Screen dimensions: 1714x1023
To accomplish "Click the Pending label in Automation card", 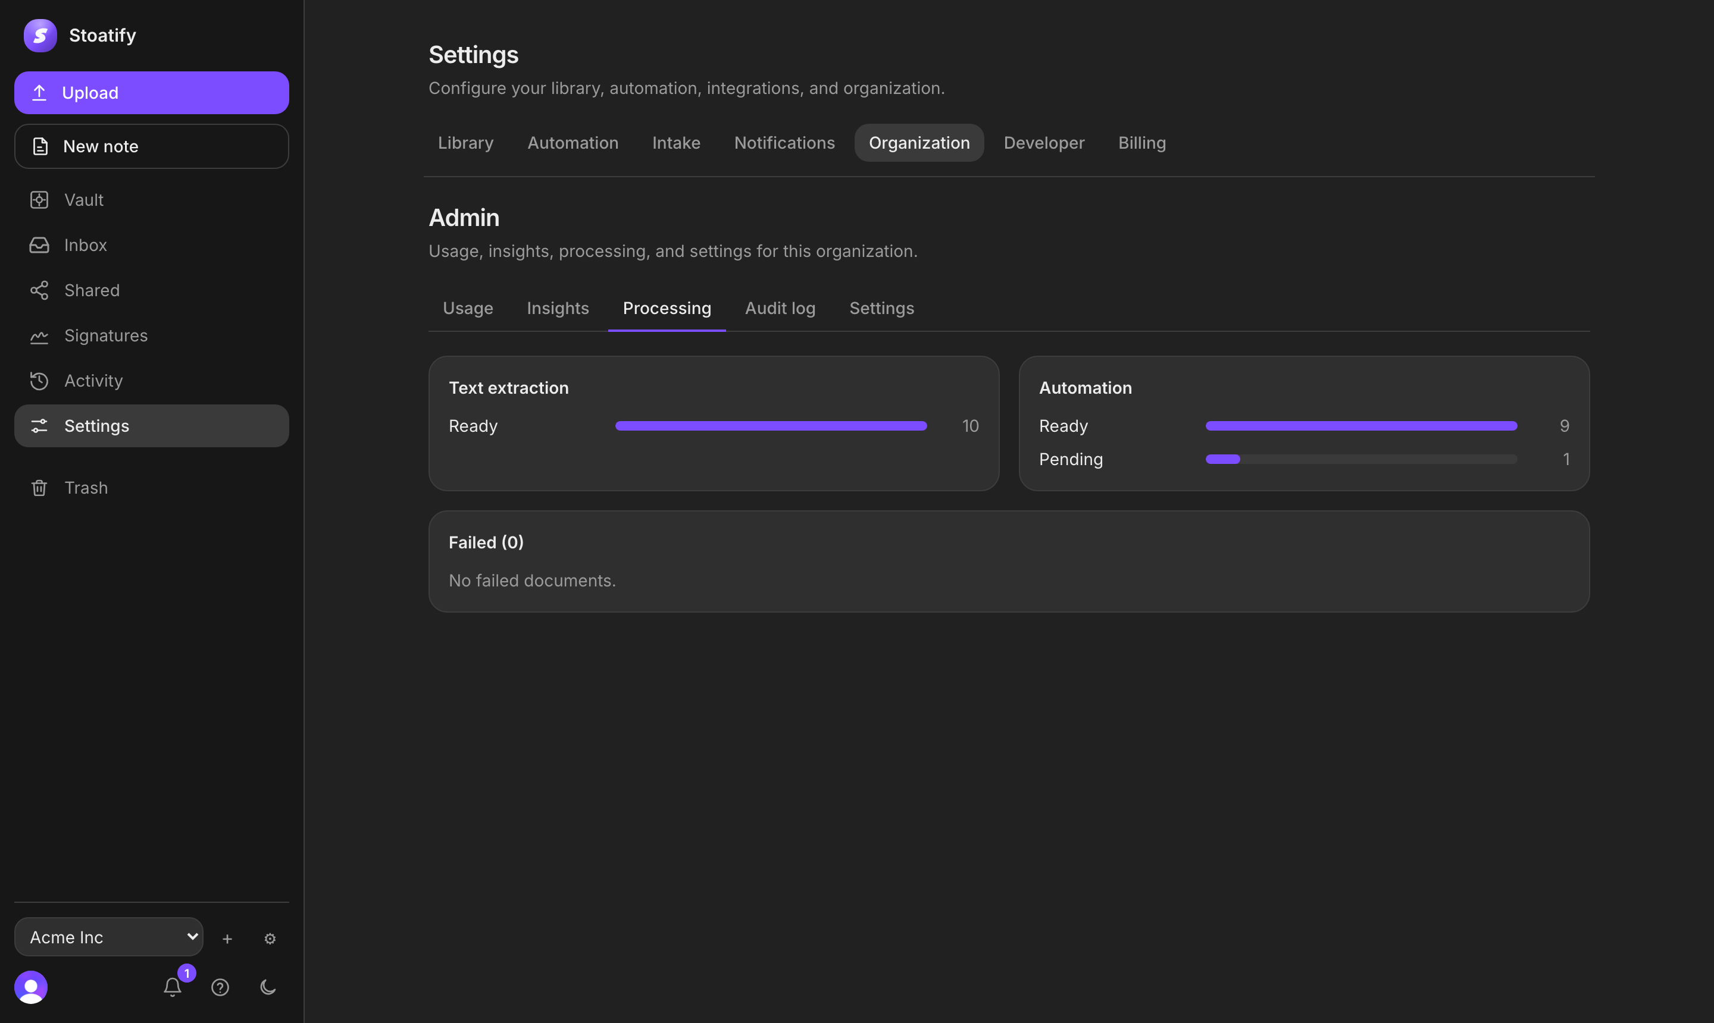I will (1071, 459).
